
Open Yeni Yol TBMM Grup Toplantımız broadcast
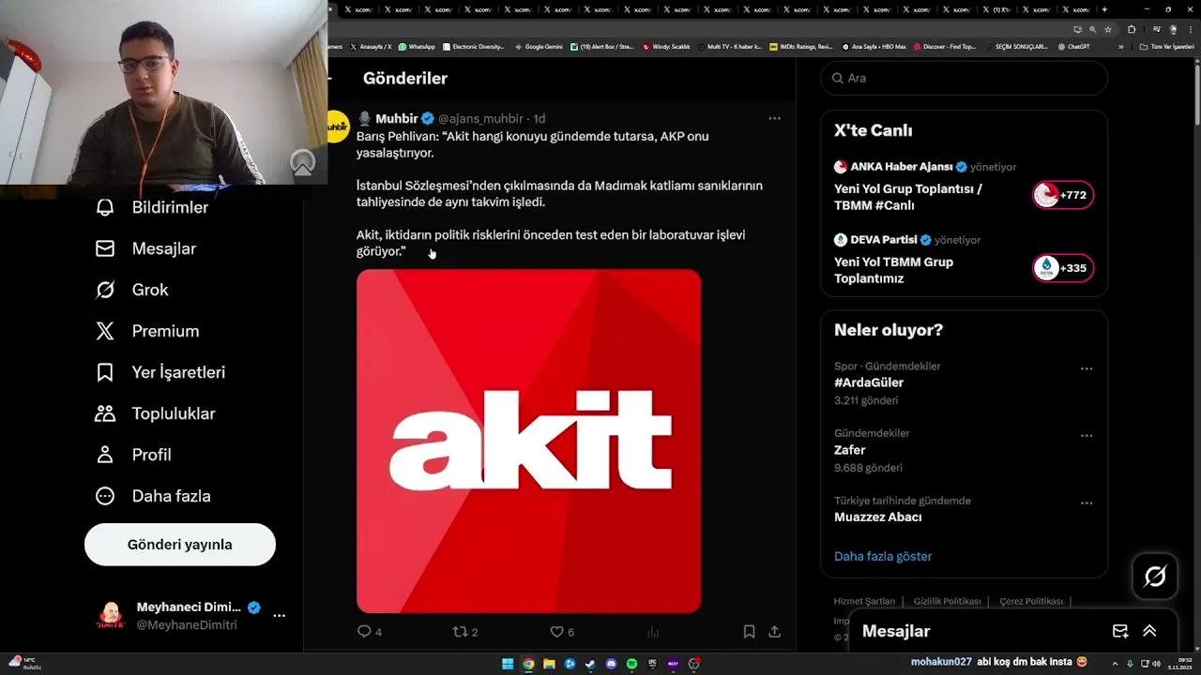click(x=893, y=270)
